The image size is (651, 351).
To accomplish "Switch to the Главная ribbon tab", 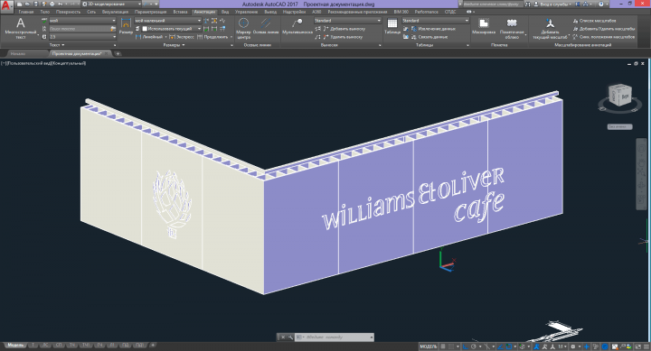I will [25, 12].
